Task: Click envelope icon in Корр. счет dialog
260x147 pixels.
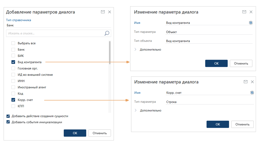Action: click(x=245, y=82)
